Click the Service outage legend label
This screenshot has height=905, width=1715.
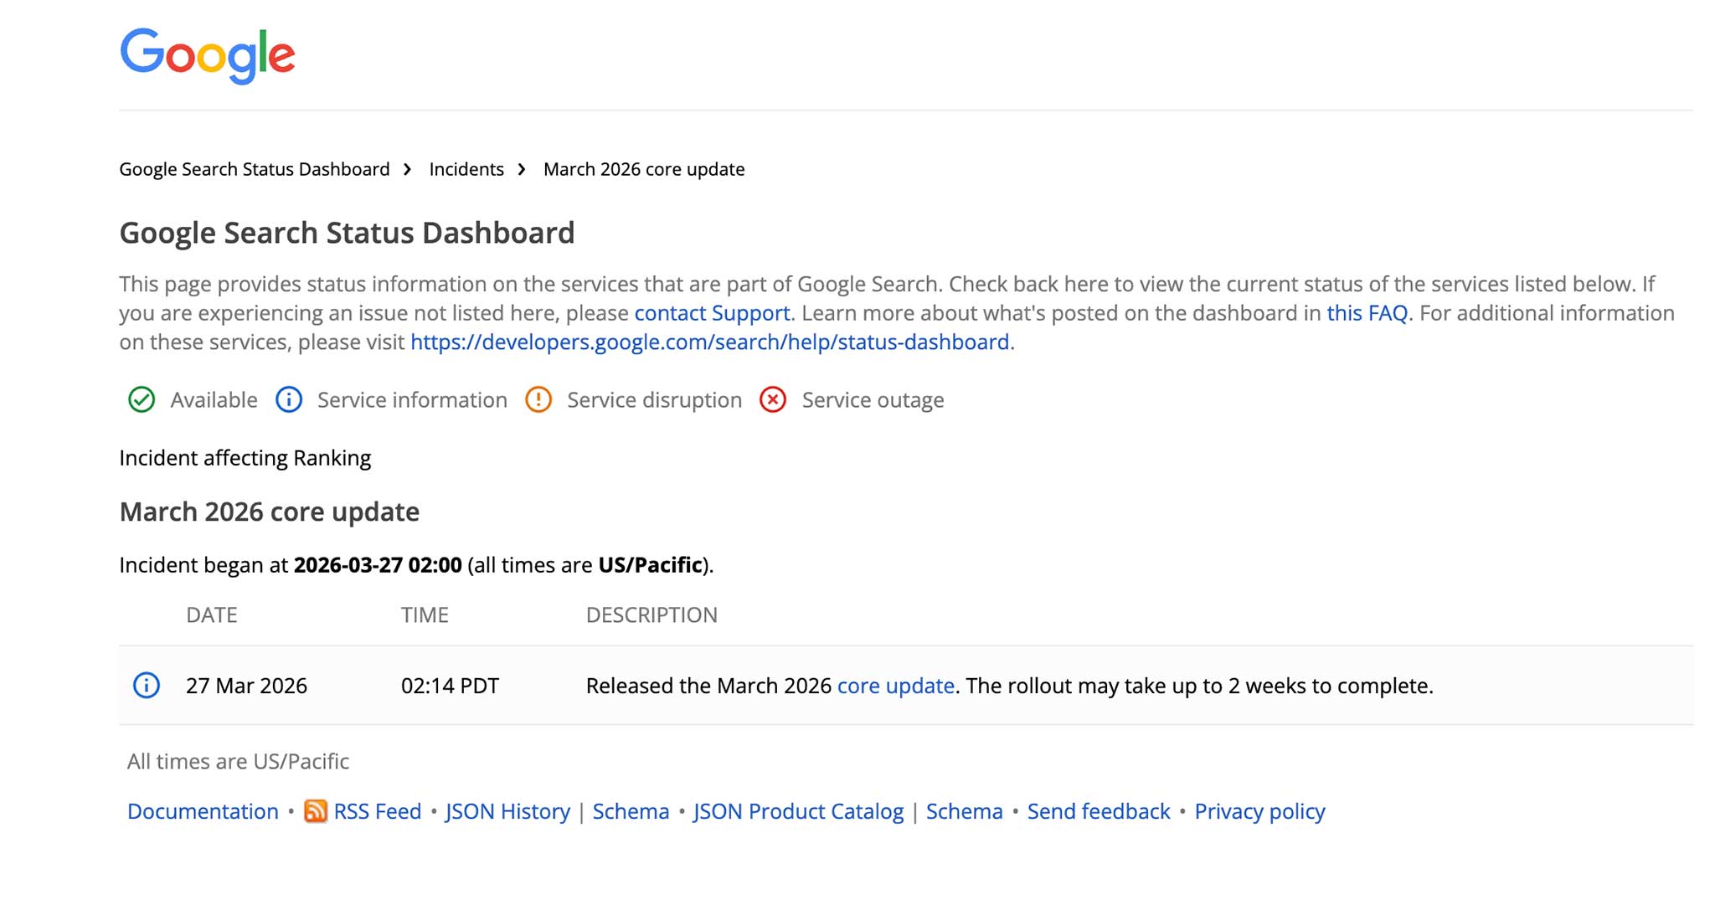coord(873,400)
